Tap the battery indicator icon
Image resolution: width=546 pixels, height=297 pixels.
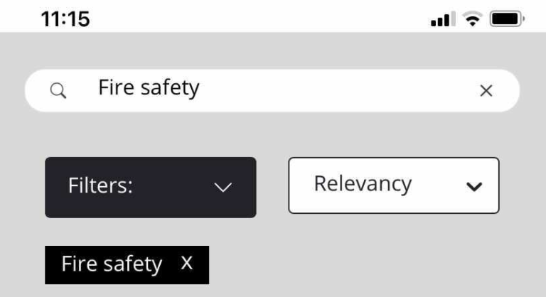(x=505, y=20)
